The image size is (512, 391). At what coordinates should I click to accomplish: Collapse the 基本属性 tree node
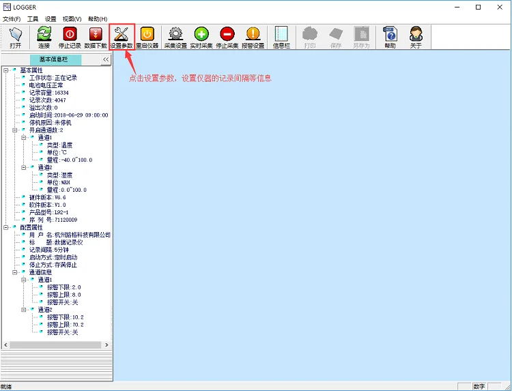[5, 70]
